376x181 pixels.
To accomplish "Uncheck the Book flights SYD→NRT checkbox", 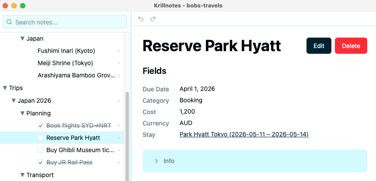I will click(41, 125).
